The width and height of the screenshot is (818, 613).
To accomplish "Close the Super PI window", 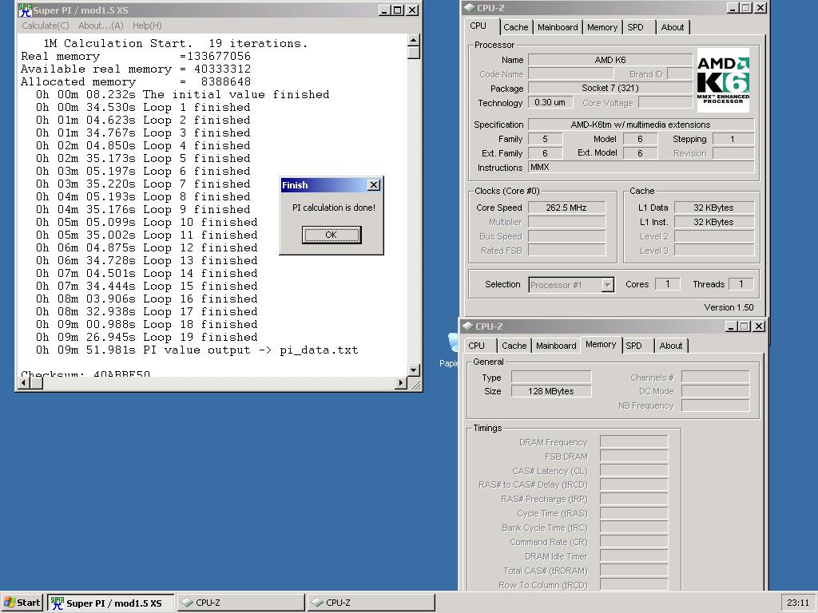I will (412, 10).
